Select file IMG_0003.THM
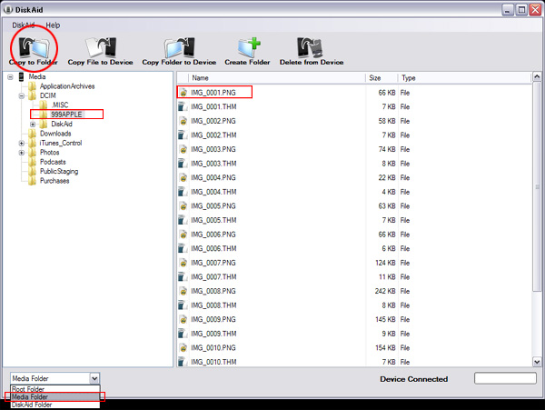545x410 pixels. [x=213, y=164]
